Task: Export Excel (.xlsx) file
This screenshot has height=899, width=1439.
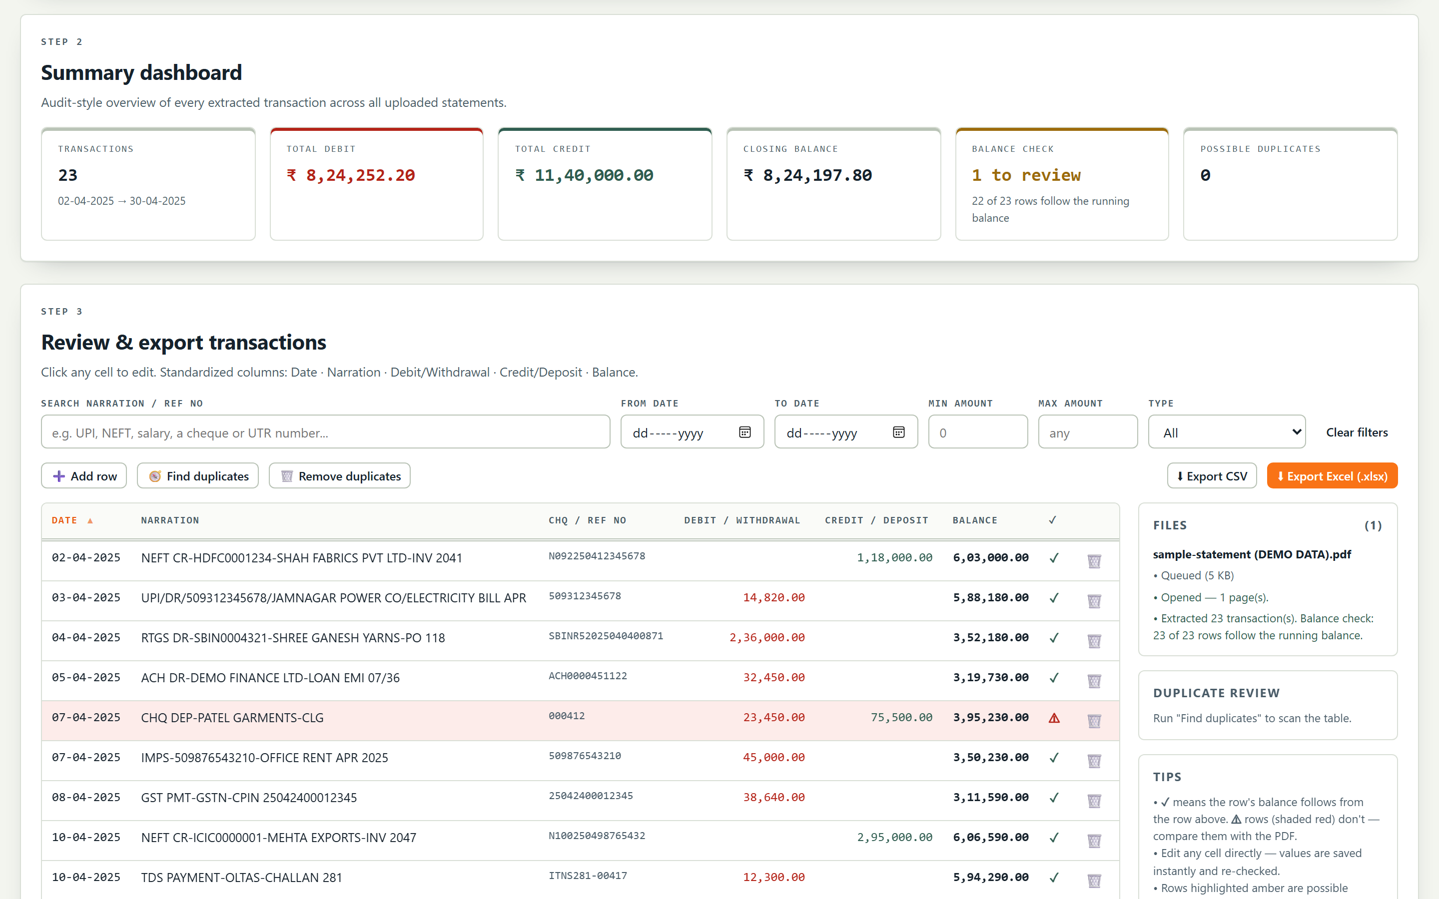Action: 1332,476
